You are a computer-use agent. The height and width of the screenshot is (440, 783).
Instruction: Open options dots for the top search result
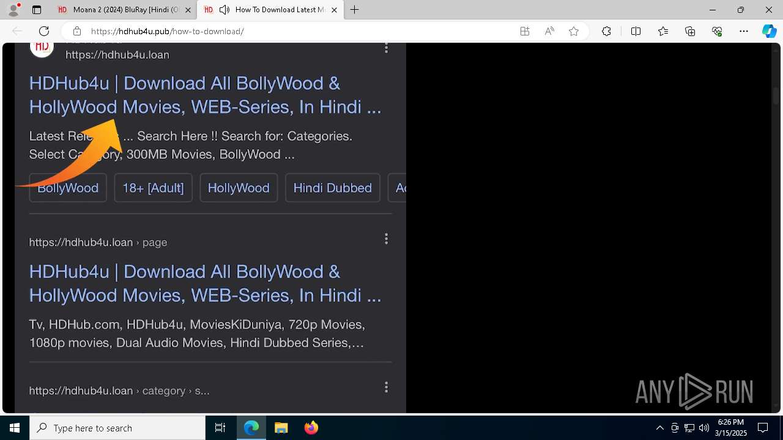tap(386, 47)
